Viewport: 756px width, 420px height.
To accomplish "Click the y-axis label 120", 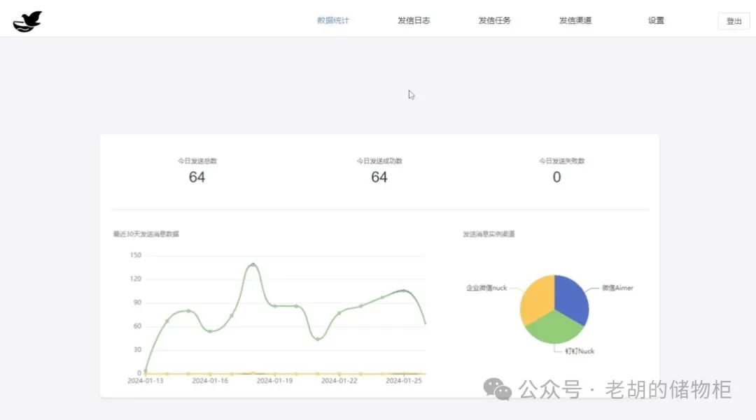I will 136,279.
